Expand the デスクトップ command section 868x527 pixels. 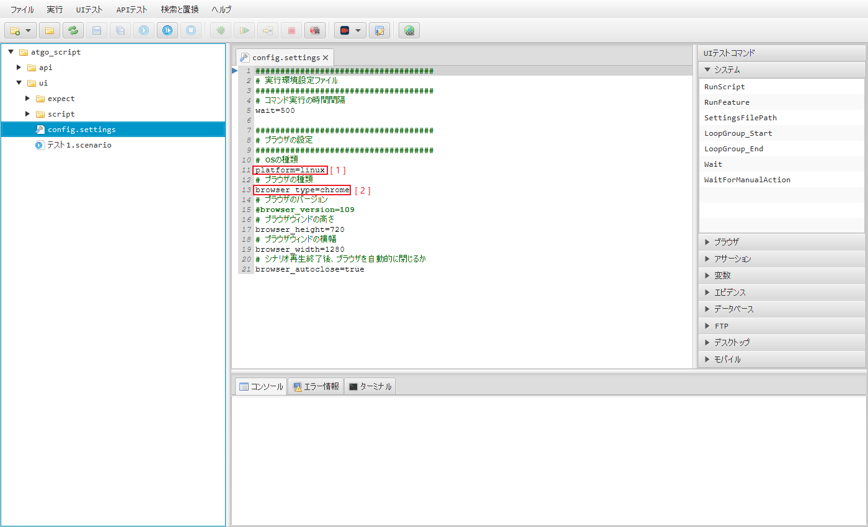tap(781, 342)
